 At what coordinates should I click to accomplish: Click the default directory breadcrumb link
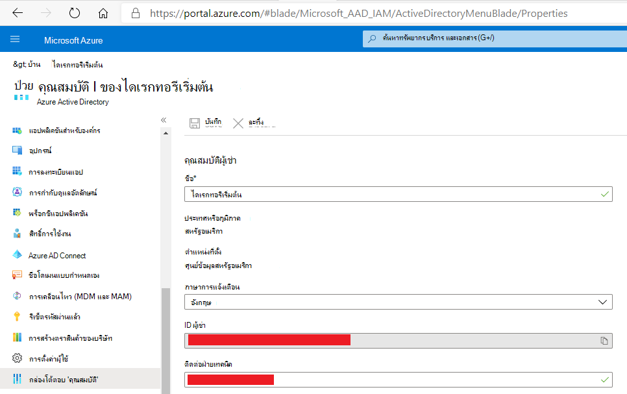[77, 64]
